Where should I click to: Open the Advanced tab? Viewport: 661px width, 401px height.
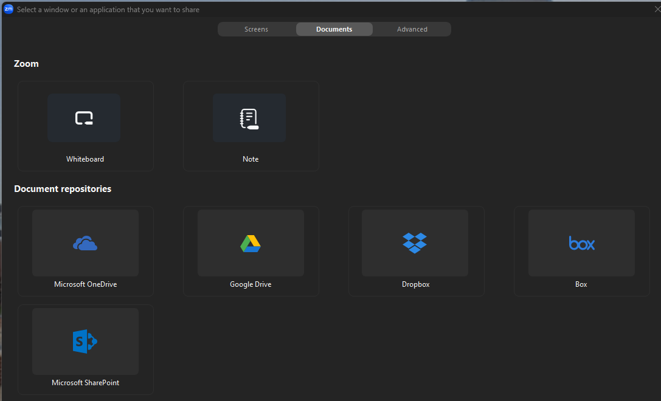412,29
